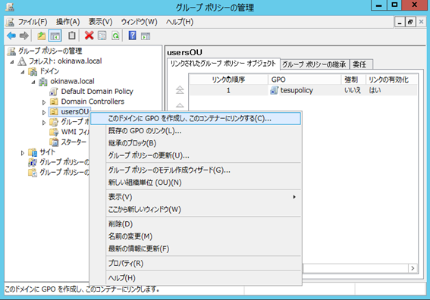Image resolution: width=430 pixels, height=300 pixels.
Task: Toggle the Show/Hide console tree icon
Action: (x=55, y=36)
